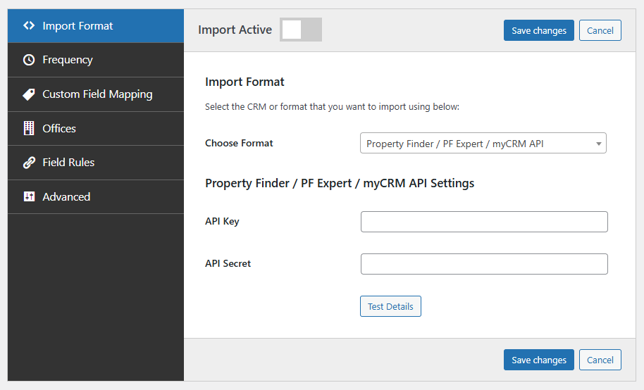Click bottom Save changes button
The height and width of the screenshot is (390, 644).
pos(539,360)
